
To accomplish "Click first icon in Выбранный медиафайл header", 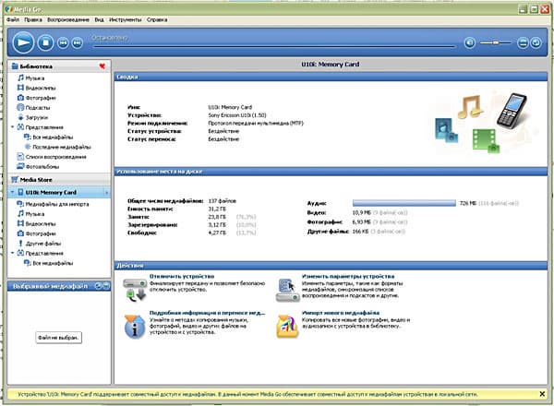I will tap(99, 286).
